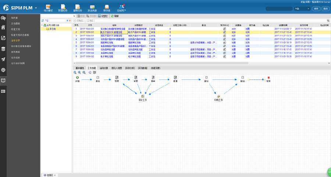331x177 pixels.
Task: Click the paper plane icon in sidebar
Action: coord(3,59)
